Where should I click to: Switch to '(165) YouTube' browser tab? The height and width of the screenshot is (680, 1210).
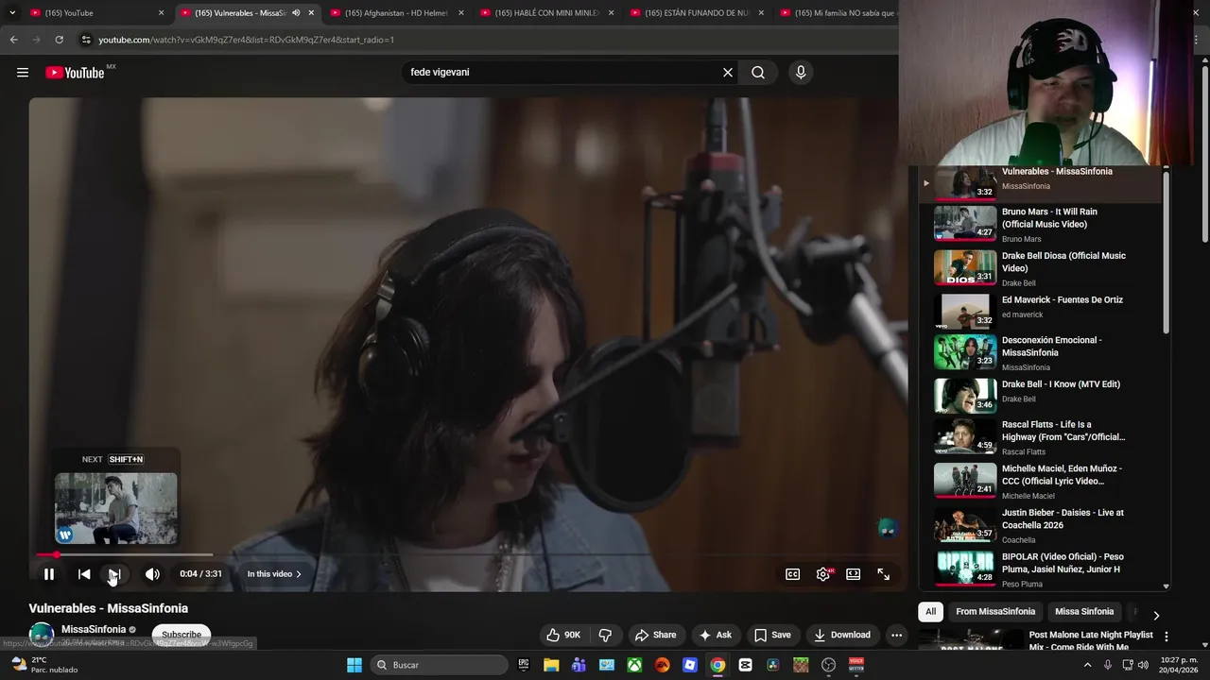(95, 13)
